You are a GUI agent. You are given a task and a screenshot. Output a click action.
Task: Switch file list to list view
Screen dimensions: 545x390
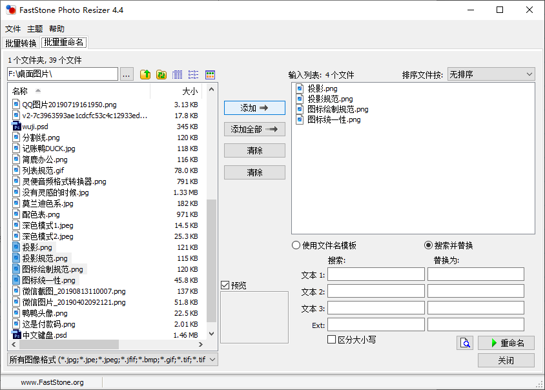click(x=194, y=74)
